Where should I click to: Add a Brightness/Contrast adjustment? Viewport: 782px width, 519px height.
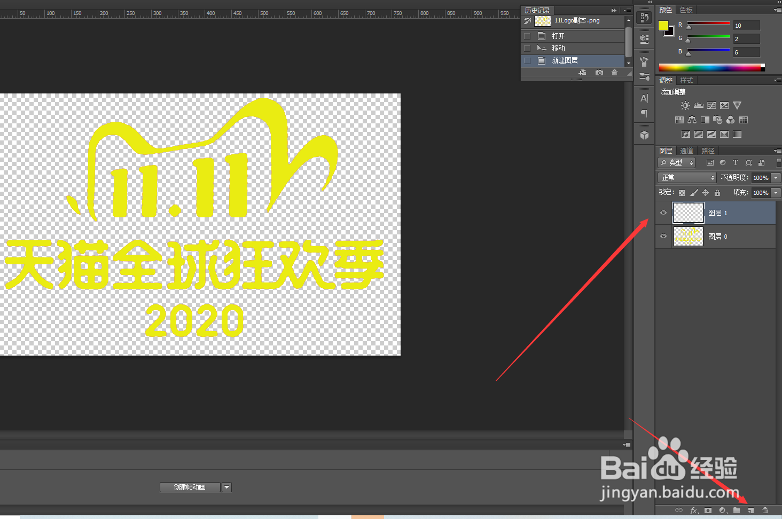[685, 106]
